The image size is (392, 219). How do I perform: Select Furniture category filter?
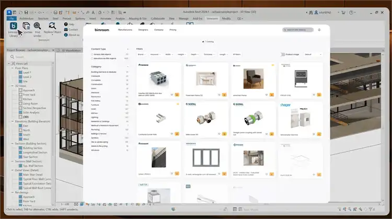(x=95, y=105)
